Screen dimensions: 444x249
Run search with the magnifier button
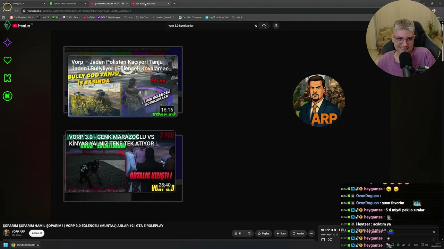(264, 26)
